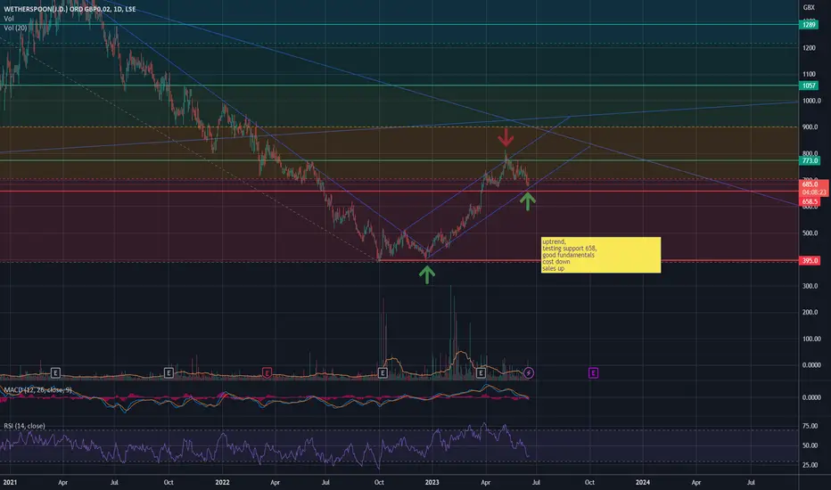
Task: Open the purple upcoming earnings E marker
Action: [x=593, y=373]
